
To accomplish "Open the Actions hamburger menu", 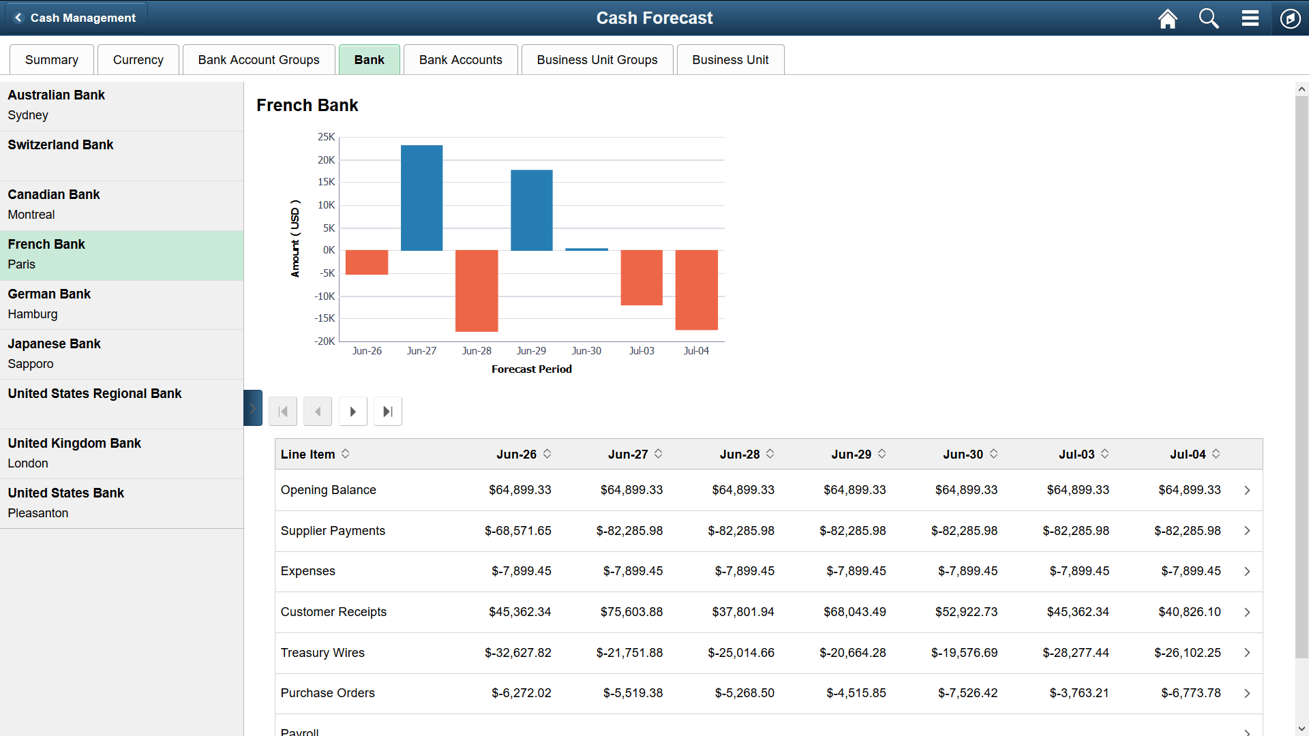I will click(1250, 18).
